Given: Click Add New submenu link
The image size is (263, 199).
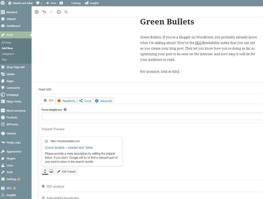Looking at the screenshot, I should tap(7, 48).
